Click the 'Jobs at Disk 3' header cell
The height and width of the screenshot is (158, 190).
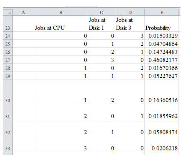130,24
